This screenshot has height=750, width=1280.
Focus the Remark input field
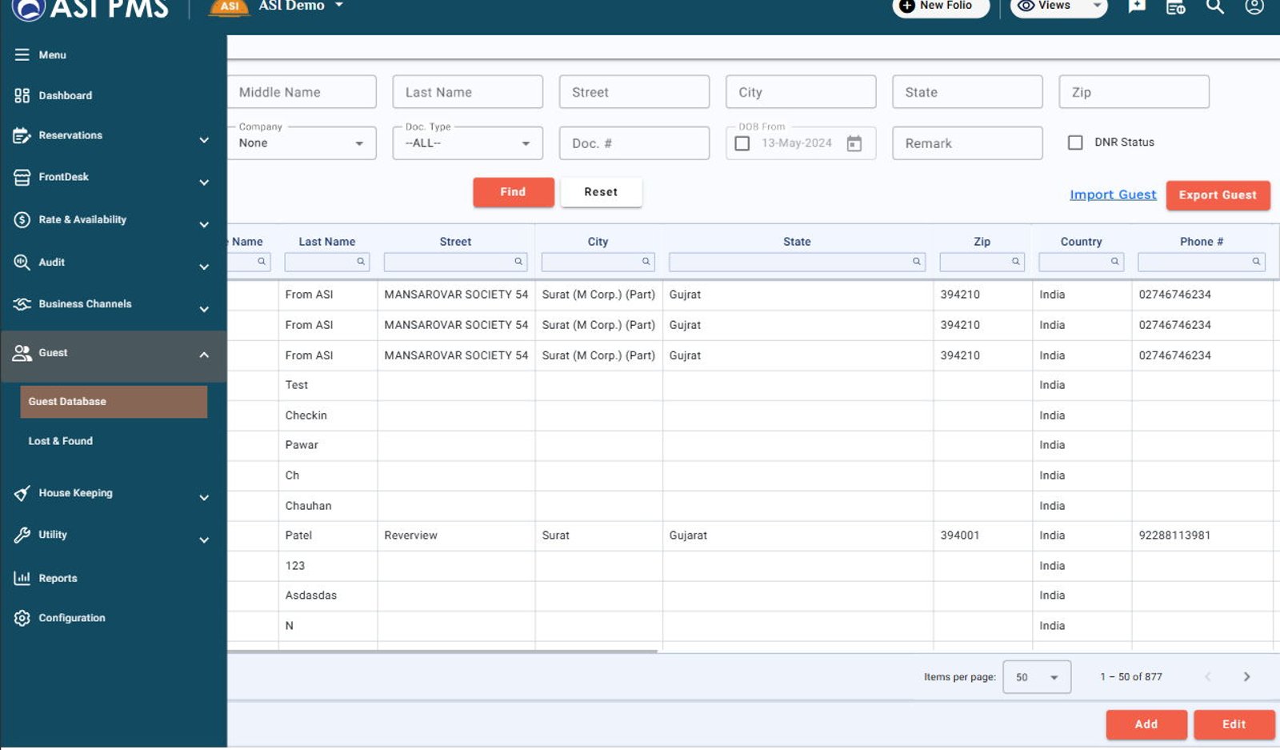967,143
